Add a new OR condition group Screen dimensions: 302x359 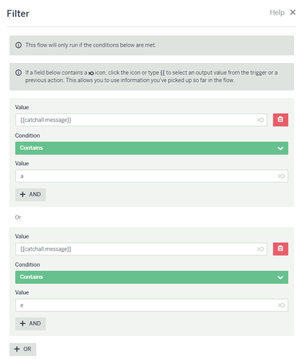[23, 349]
